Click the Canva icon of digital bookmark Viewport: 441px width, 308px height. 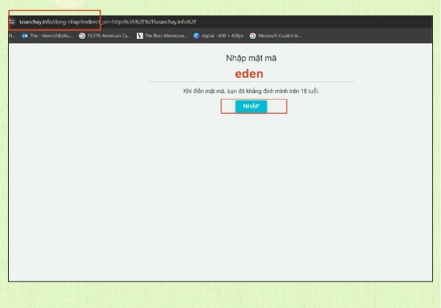tap(196, 36)
